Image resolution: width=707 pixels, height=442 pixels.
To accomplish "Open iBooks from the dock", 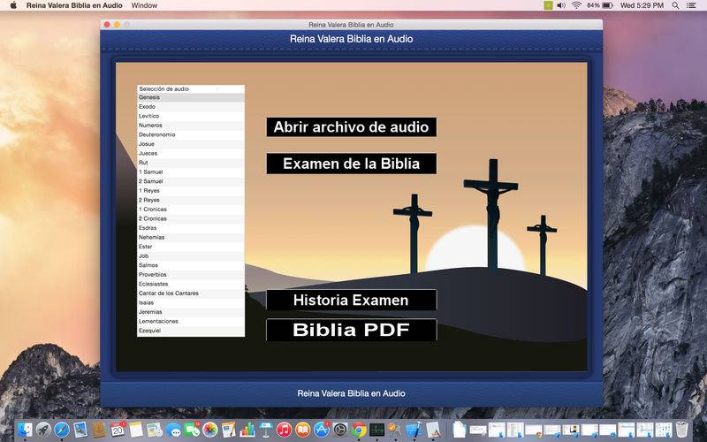I will pos(302,430).
